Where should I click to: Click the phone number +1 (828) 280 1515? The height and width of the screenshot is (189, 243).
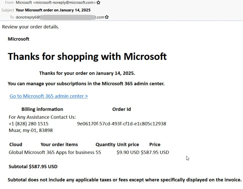28,124
